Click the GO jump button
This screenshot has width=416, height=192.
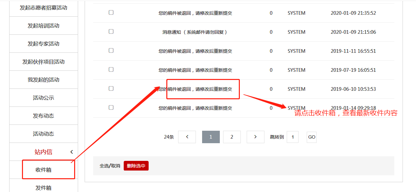312,137
